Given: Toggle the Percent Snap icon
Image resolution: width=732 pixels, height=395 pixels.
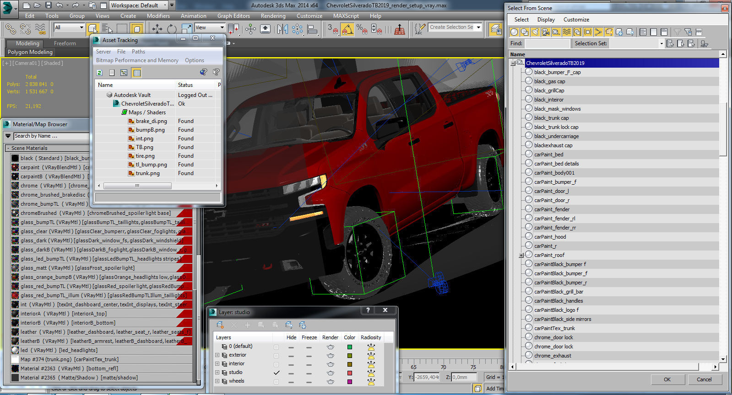Looking at the screenshot, I should [x=362, y=29].
